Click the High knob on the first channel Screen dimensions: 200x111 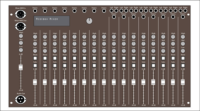(35, 37)
